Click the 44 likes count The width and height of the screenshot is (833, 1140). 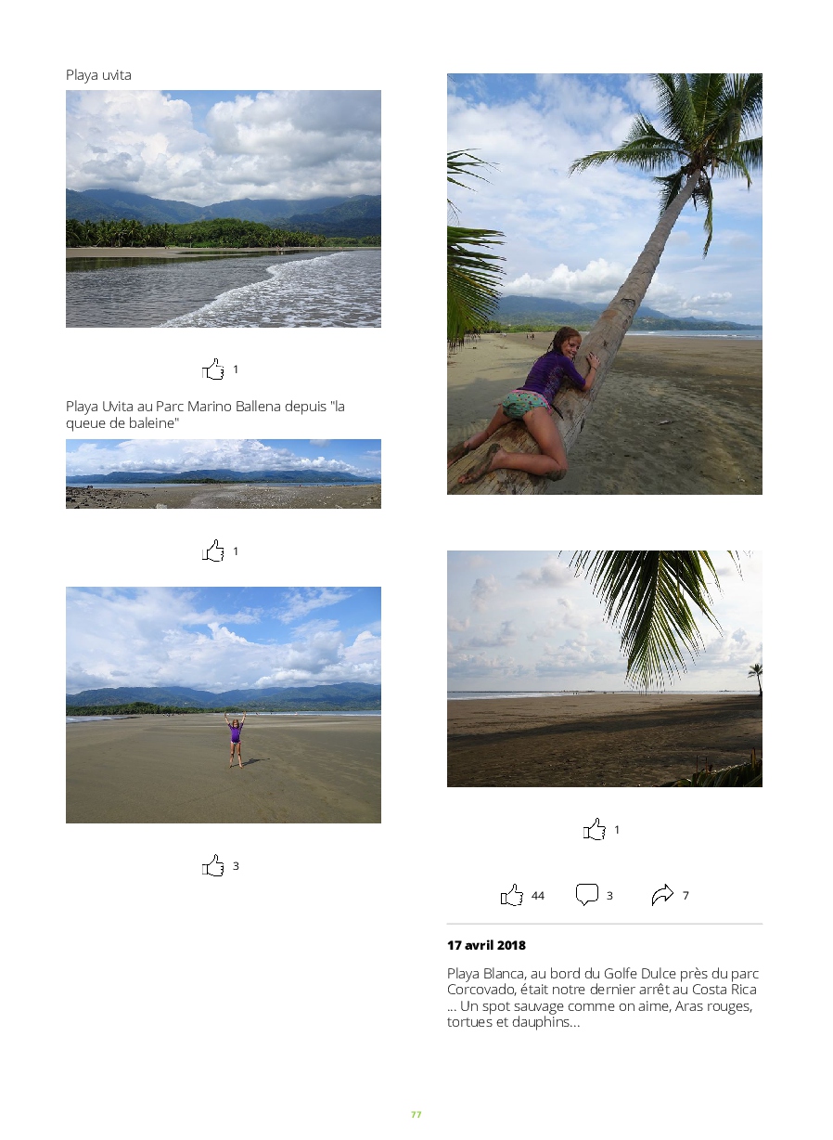pos(538,896)
